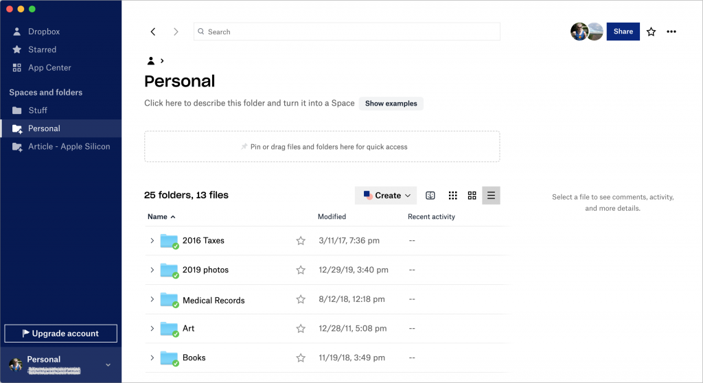Image resolution: width=703 pixels, height=383 pixels.
Task: Open App Center in the sidebar
Action: coord(49,68)
